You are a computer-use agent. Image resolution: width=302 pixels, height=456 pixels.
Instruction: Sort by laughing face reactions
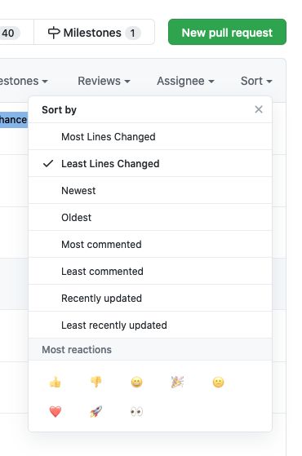137,382
